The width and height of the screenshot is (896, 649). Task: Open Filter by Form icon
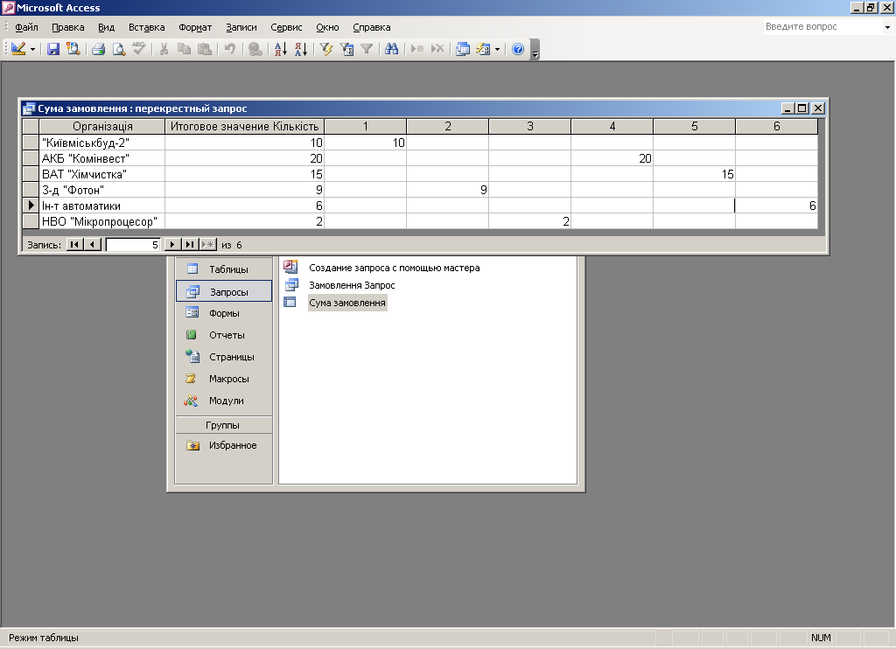346,49
